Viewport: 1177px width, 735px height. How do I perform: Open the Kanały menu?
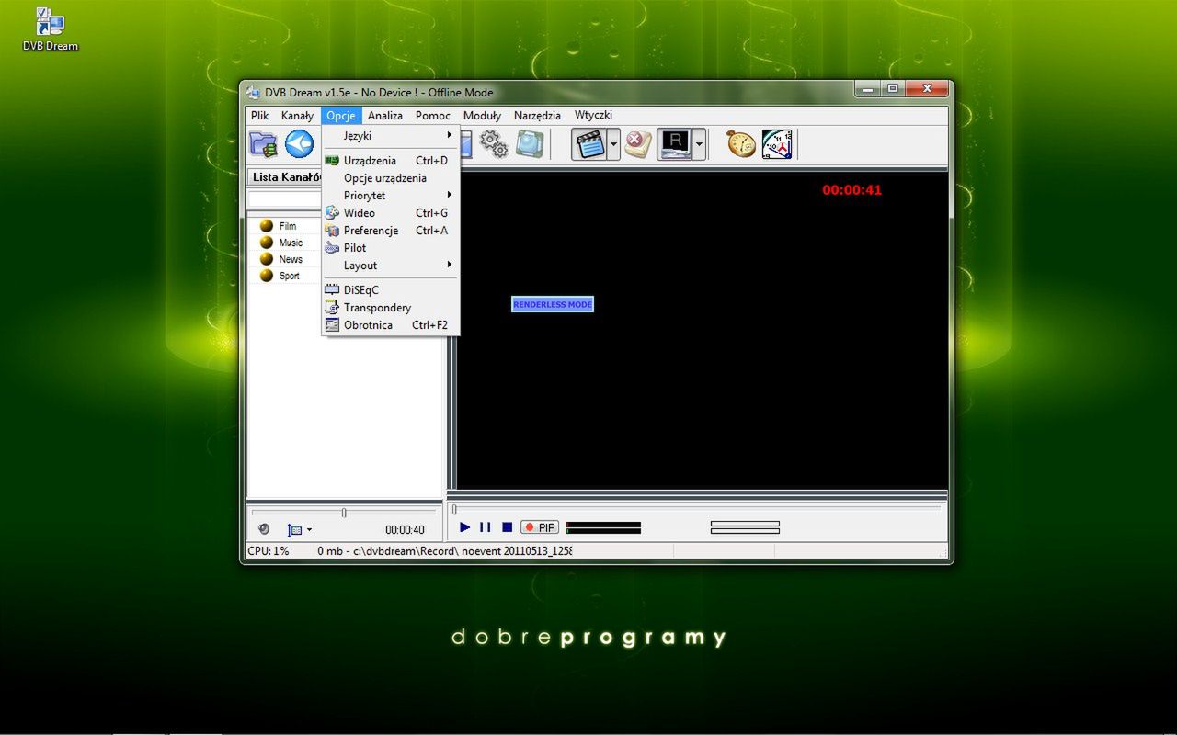(297, 116)
